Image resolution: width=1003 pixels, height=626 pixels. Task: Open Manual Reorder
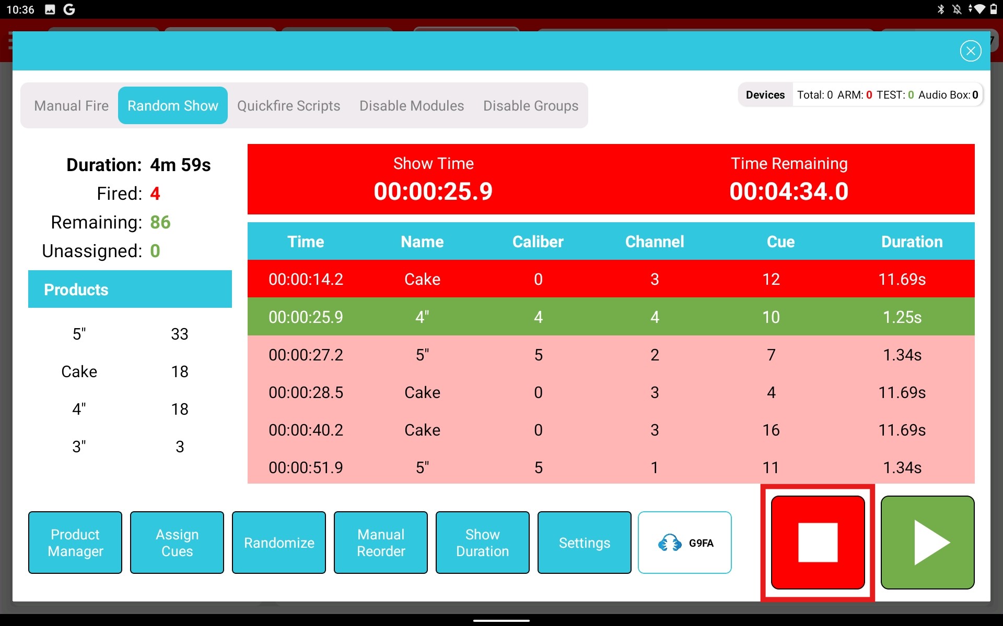point(381,543)
